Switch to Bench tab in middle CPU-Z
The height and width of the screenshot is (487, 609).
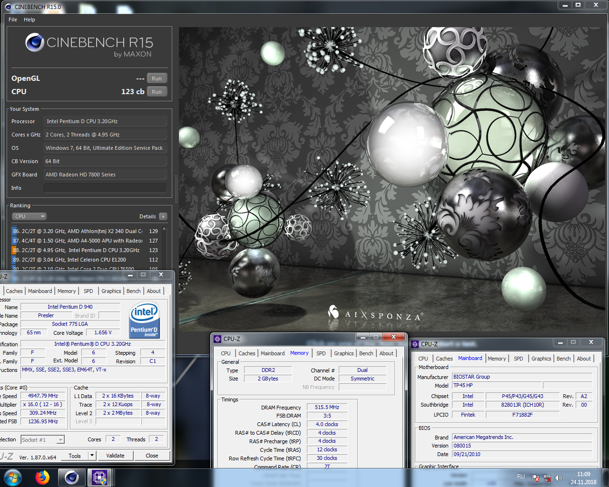366,353
